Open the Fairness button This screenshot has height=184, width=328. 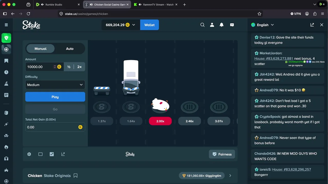click(x=222, y=154)
